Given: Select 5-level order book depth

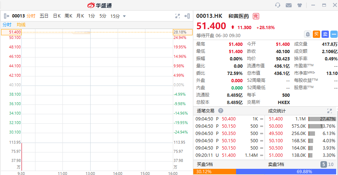Looking at the screenshot, I should tap(323, 164).
